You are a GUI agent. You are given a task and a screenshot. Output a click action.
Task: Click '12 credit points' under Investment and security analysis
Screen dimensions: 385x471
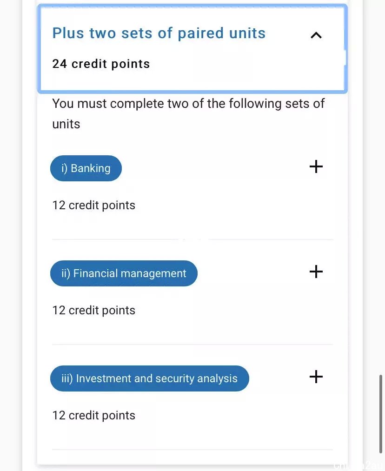[94, 416]
